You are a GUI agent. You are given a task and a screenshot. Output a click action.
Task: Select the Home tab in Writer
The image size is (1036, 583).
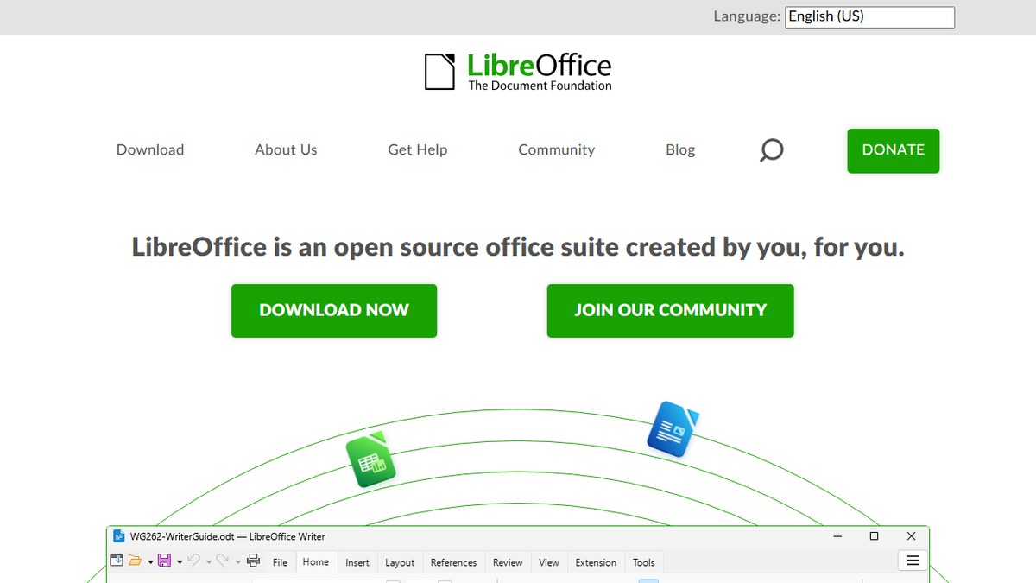316,562
